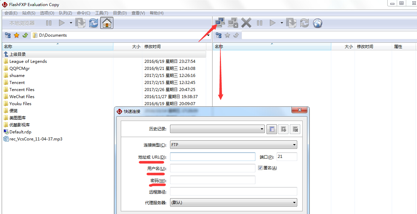The width and height of the screenshot is (417, 214).
Task: Sort local pane by 大小 column header
Action: click(x=128, y=47)
